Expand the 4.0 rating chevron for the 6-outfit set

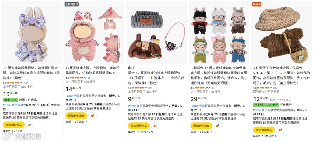208,88
